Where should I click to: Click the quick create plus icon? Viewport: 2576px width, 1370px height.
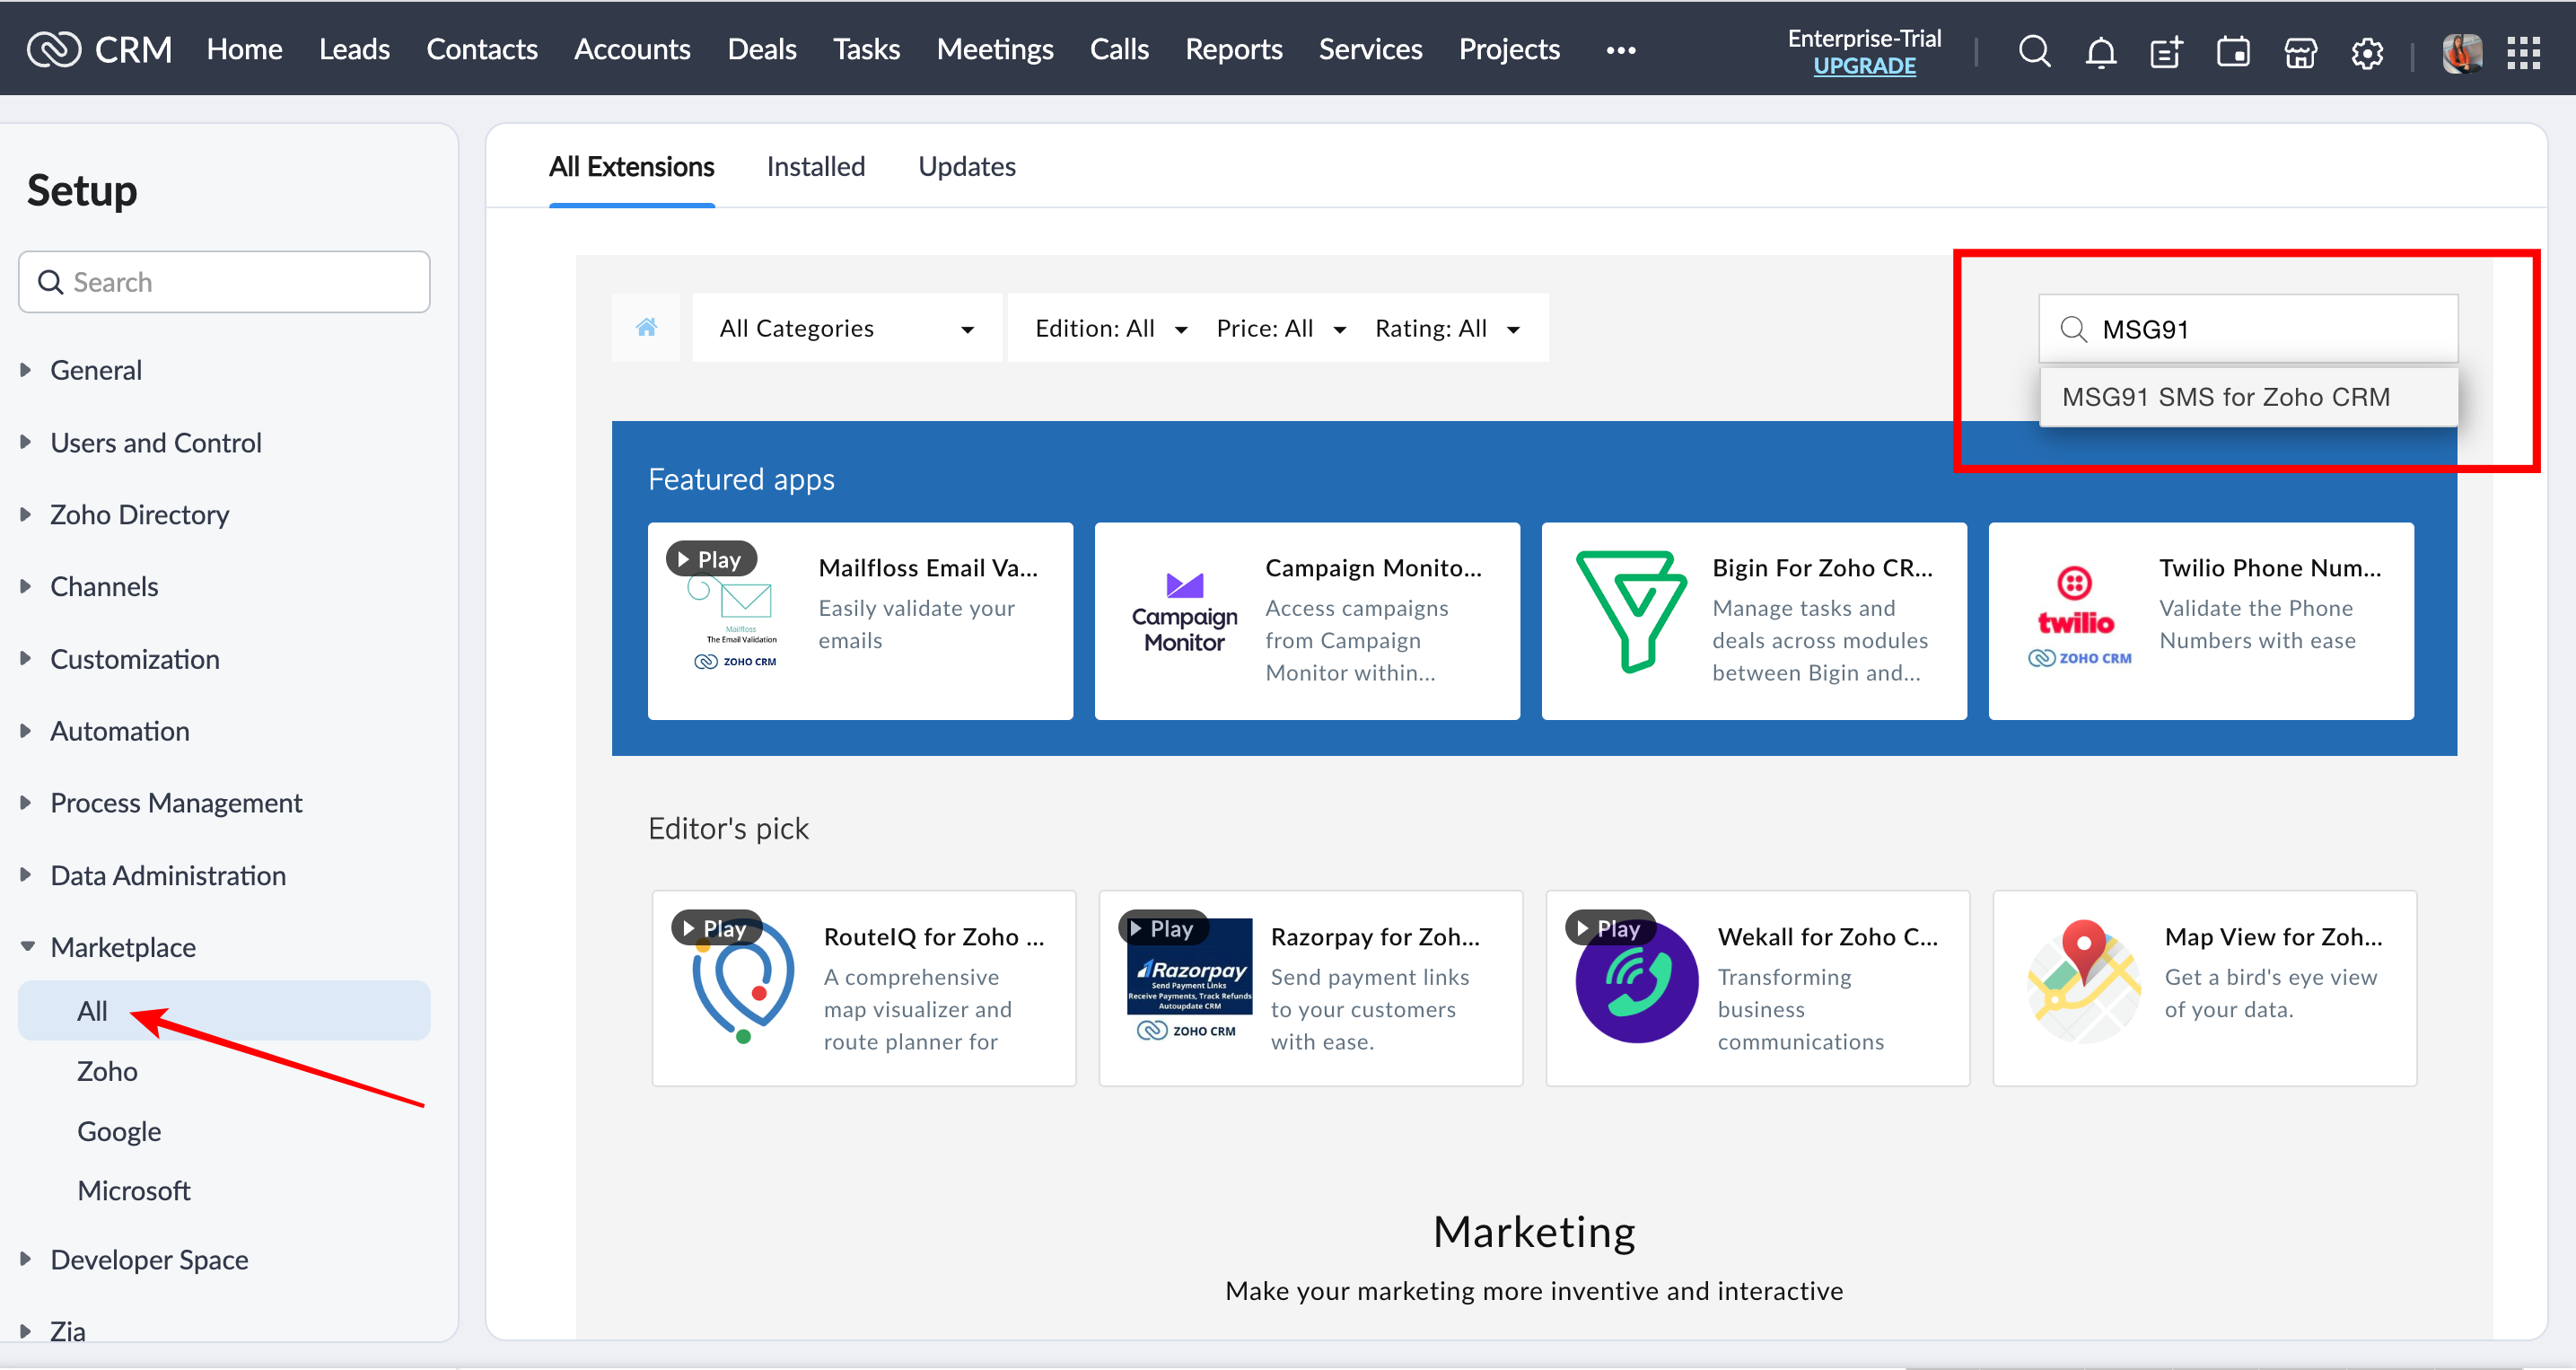(x=2167, y=51)
